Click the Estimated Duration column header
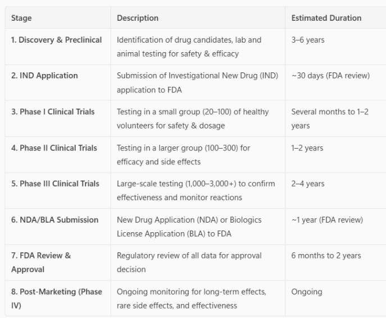The height and width of the screenshot is (318, 386). coord(326,18)
